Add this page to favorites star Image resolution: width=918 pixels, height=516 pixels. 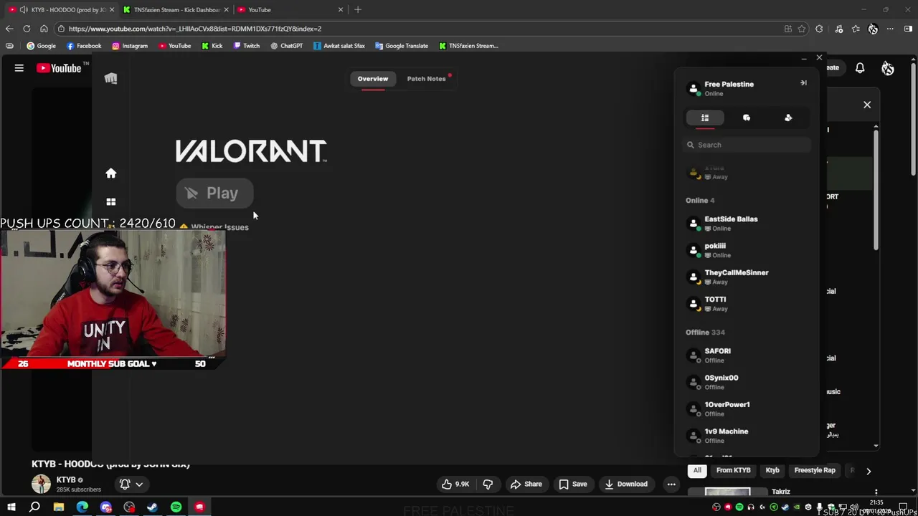pyautogui.click(x=802, y=29)
